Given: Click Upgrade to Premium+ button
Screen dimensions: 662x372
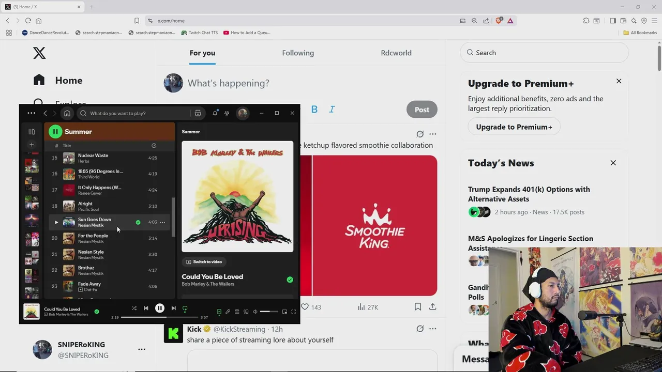Looking at the screenshot, I should pos(514,127).
